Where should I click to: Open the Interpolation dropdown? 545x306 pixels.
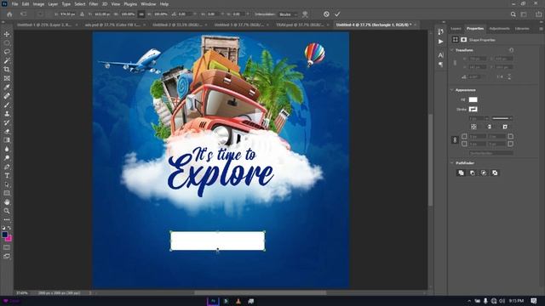(x=289, y=14)
